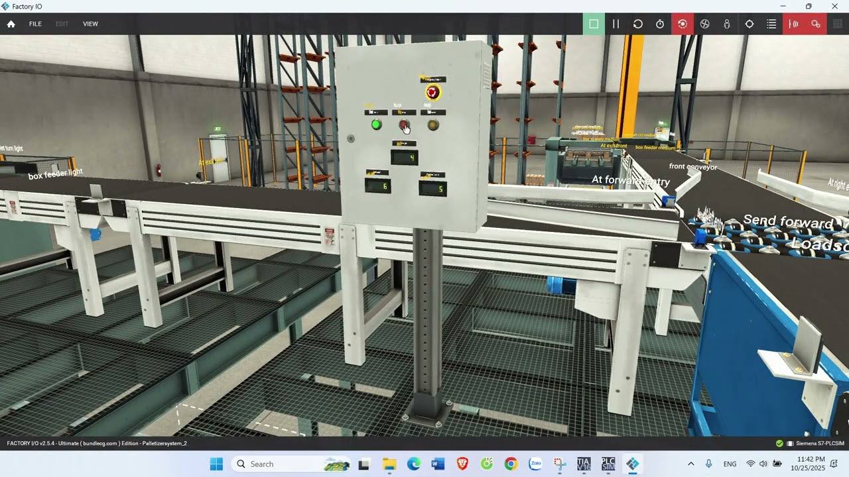The width and height of the screenshot is (849, 477).
Task: Toggle the red actuator gears tags display
Action: 816,24
